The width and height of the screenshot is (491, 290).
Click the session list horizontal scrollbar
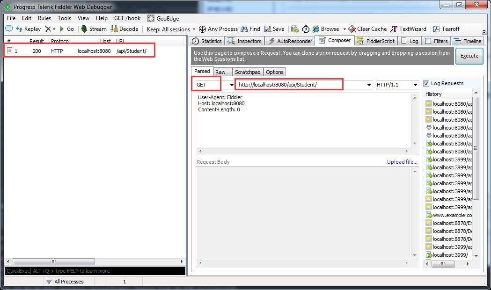pyautogui.click(x=95, y=261)
